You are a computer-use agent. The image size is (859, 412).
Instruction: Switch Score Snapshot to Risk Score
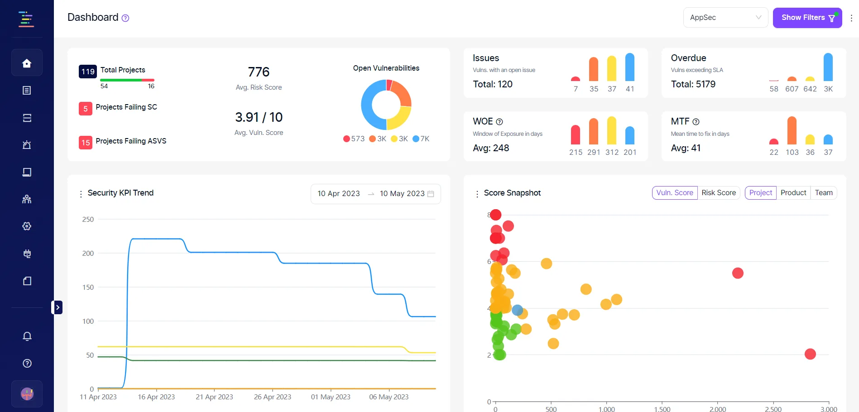(719, 192)
